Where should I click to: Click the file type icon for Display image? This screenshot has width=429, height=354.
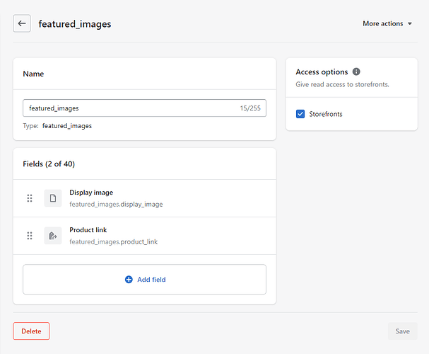point(53,198)
